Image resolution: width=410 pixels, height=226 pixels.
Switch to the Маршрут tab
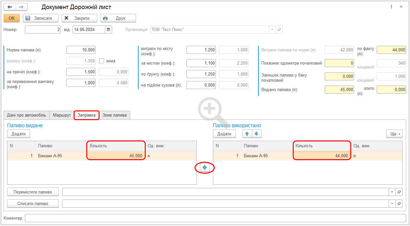click(x=62, y=115)
